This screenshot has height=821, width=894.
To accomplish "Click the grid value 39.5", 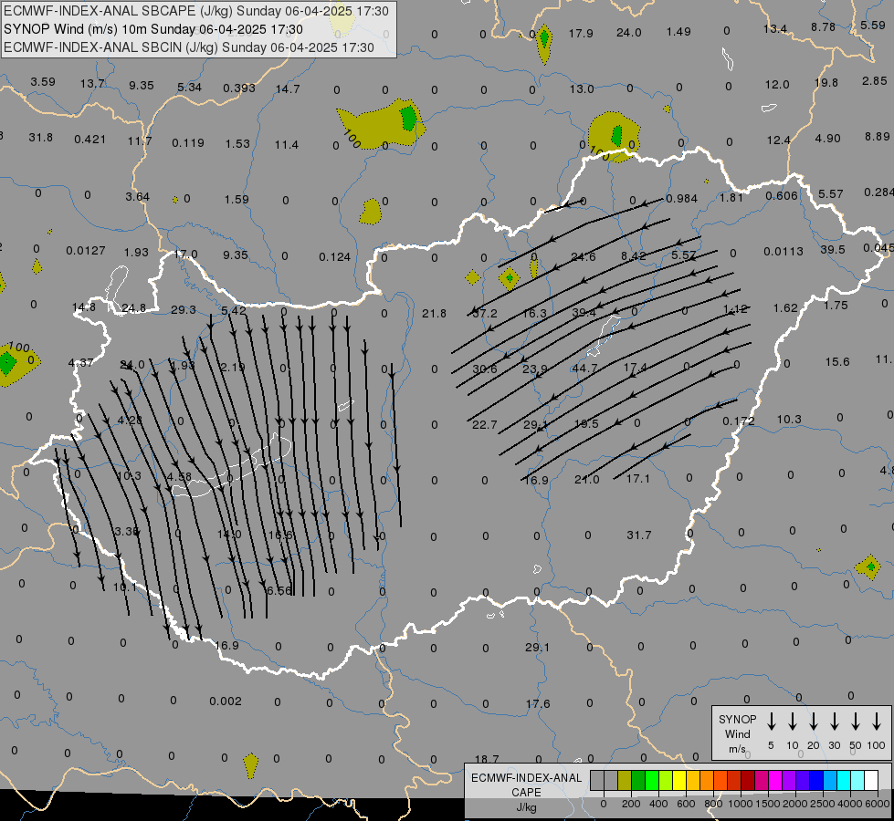I will tap(833, 250).
